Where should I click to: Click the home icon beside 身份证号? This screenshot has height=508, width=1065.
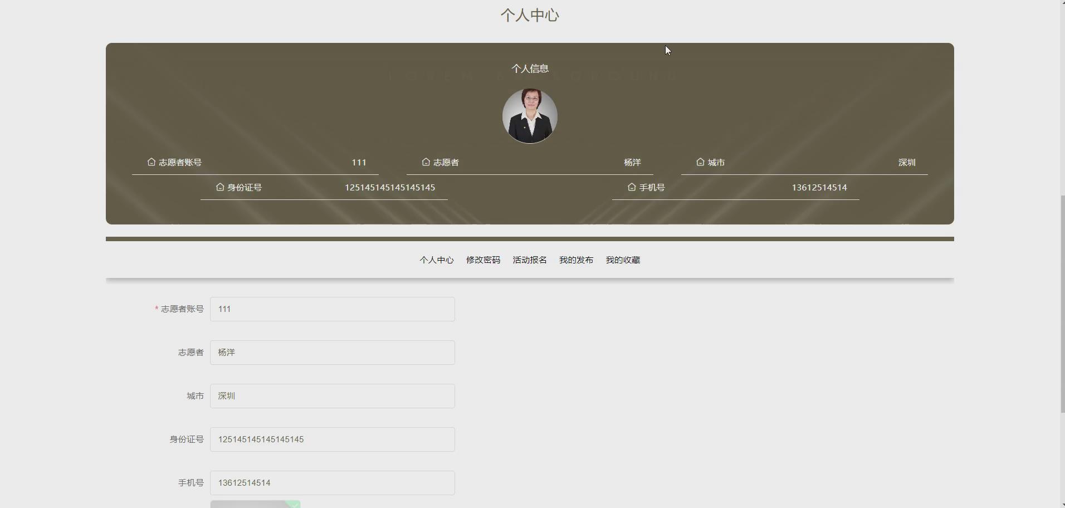220,187
